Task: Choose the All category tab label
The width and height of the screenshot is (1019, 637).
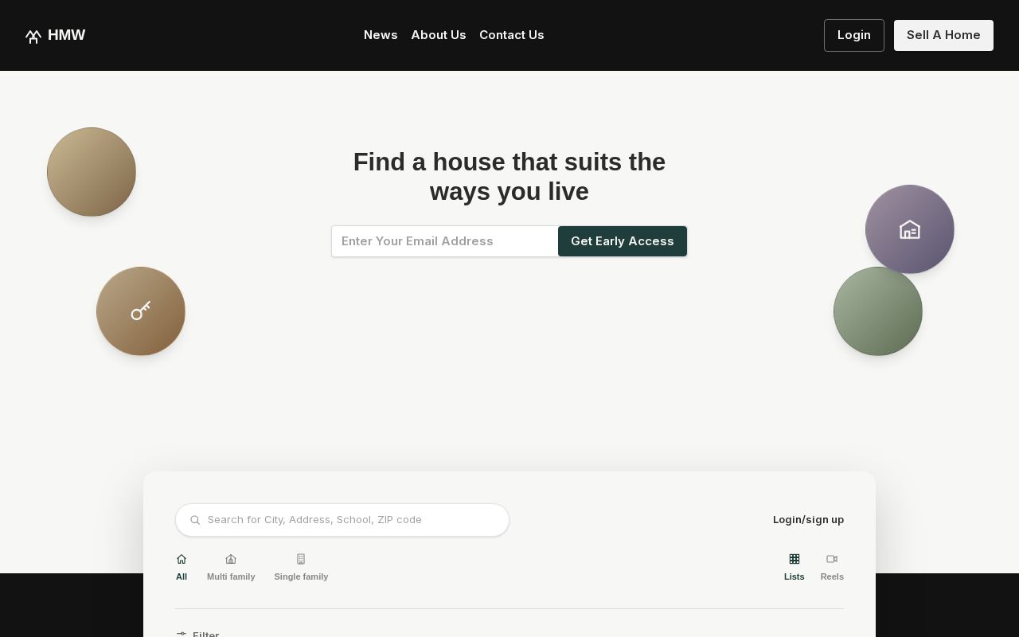Action: [x=182, y=576]
